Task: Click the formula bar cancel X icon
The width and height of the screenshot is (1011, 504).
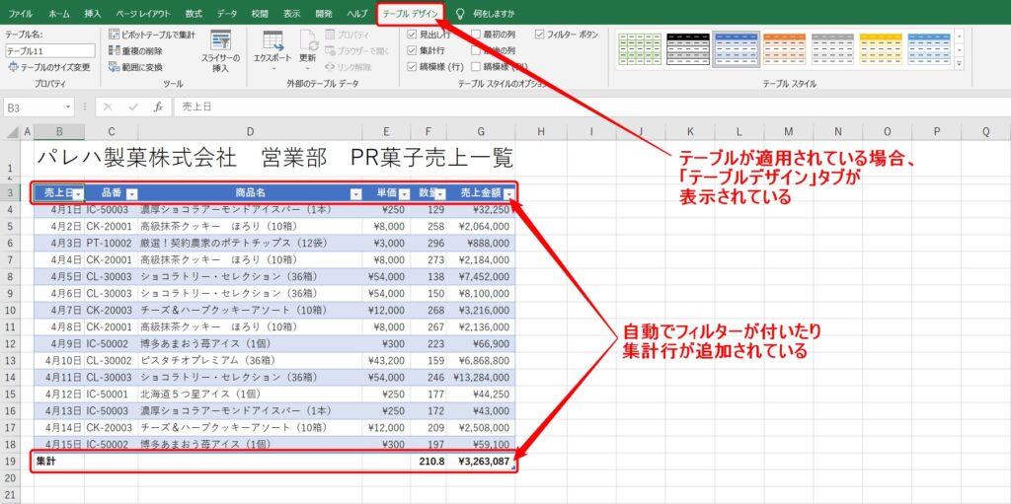Action: pos(108,107)
